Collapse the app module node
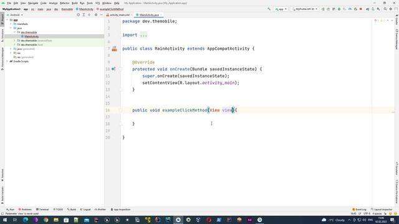Screen dimensions: 399x224 point(7,20)
